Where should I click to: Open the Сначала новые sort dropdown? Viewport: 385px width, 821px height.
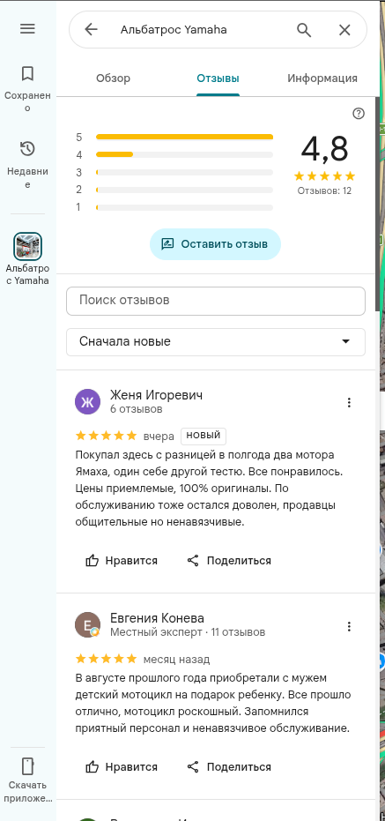pyautogui.click(x=216, y=342)
